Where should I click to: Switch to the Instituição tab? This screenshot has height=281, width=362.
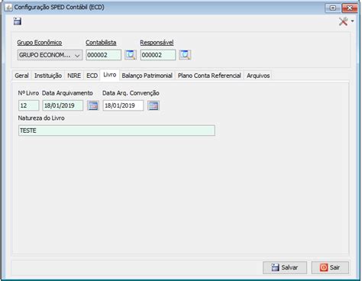click(x=48, y=76)
